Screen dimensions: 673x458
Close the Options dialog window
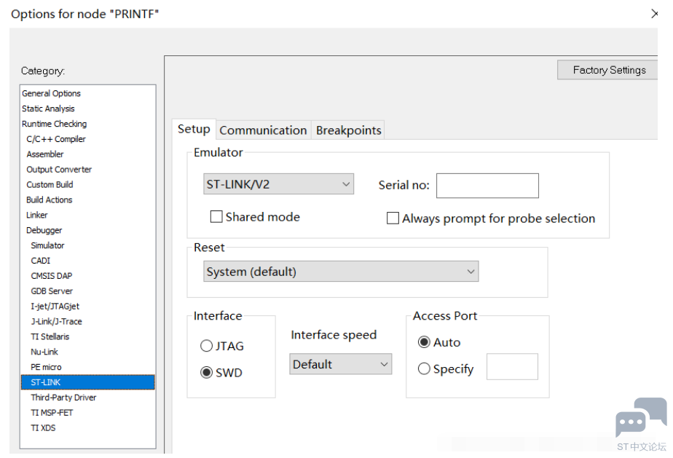click(653, 14)
